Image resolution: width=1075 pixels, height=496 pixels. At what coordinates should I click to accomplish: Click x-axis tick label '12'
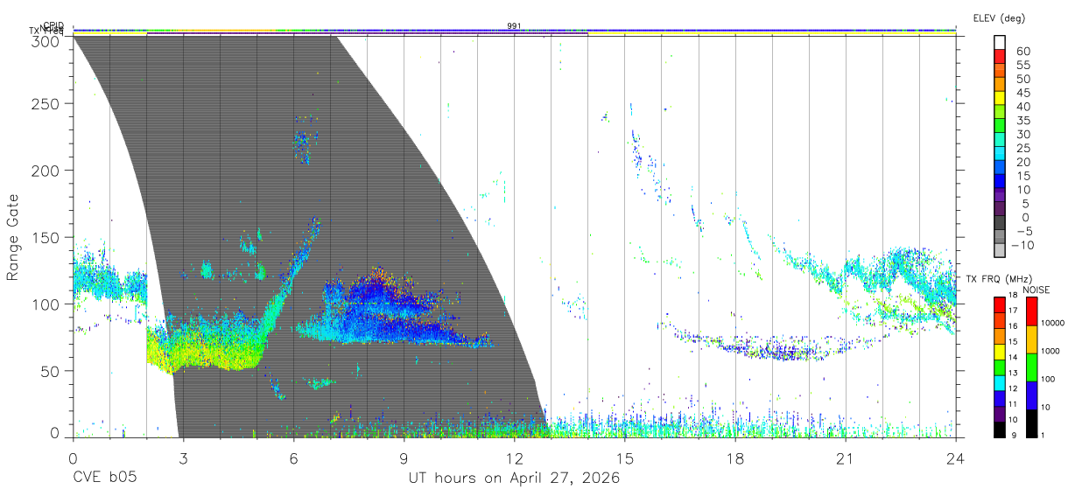point(514,459)
